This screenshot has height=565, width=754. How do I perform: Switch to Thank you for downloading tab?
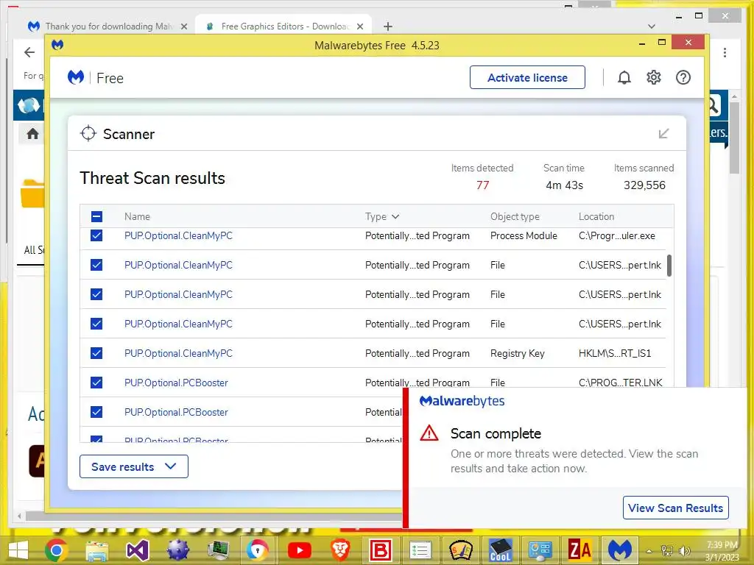click(x=108, y=26)
